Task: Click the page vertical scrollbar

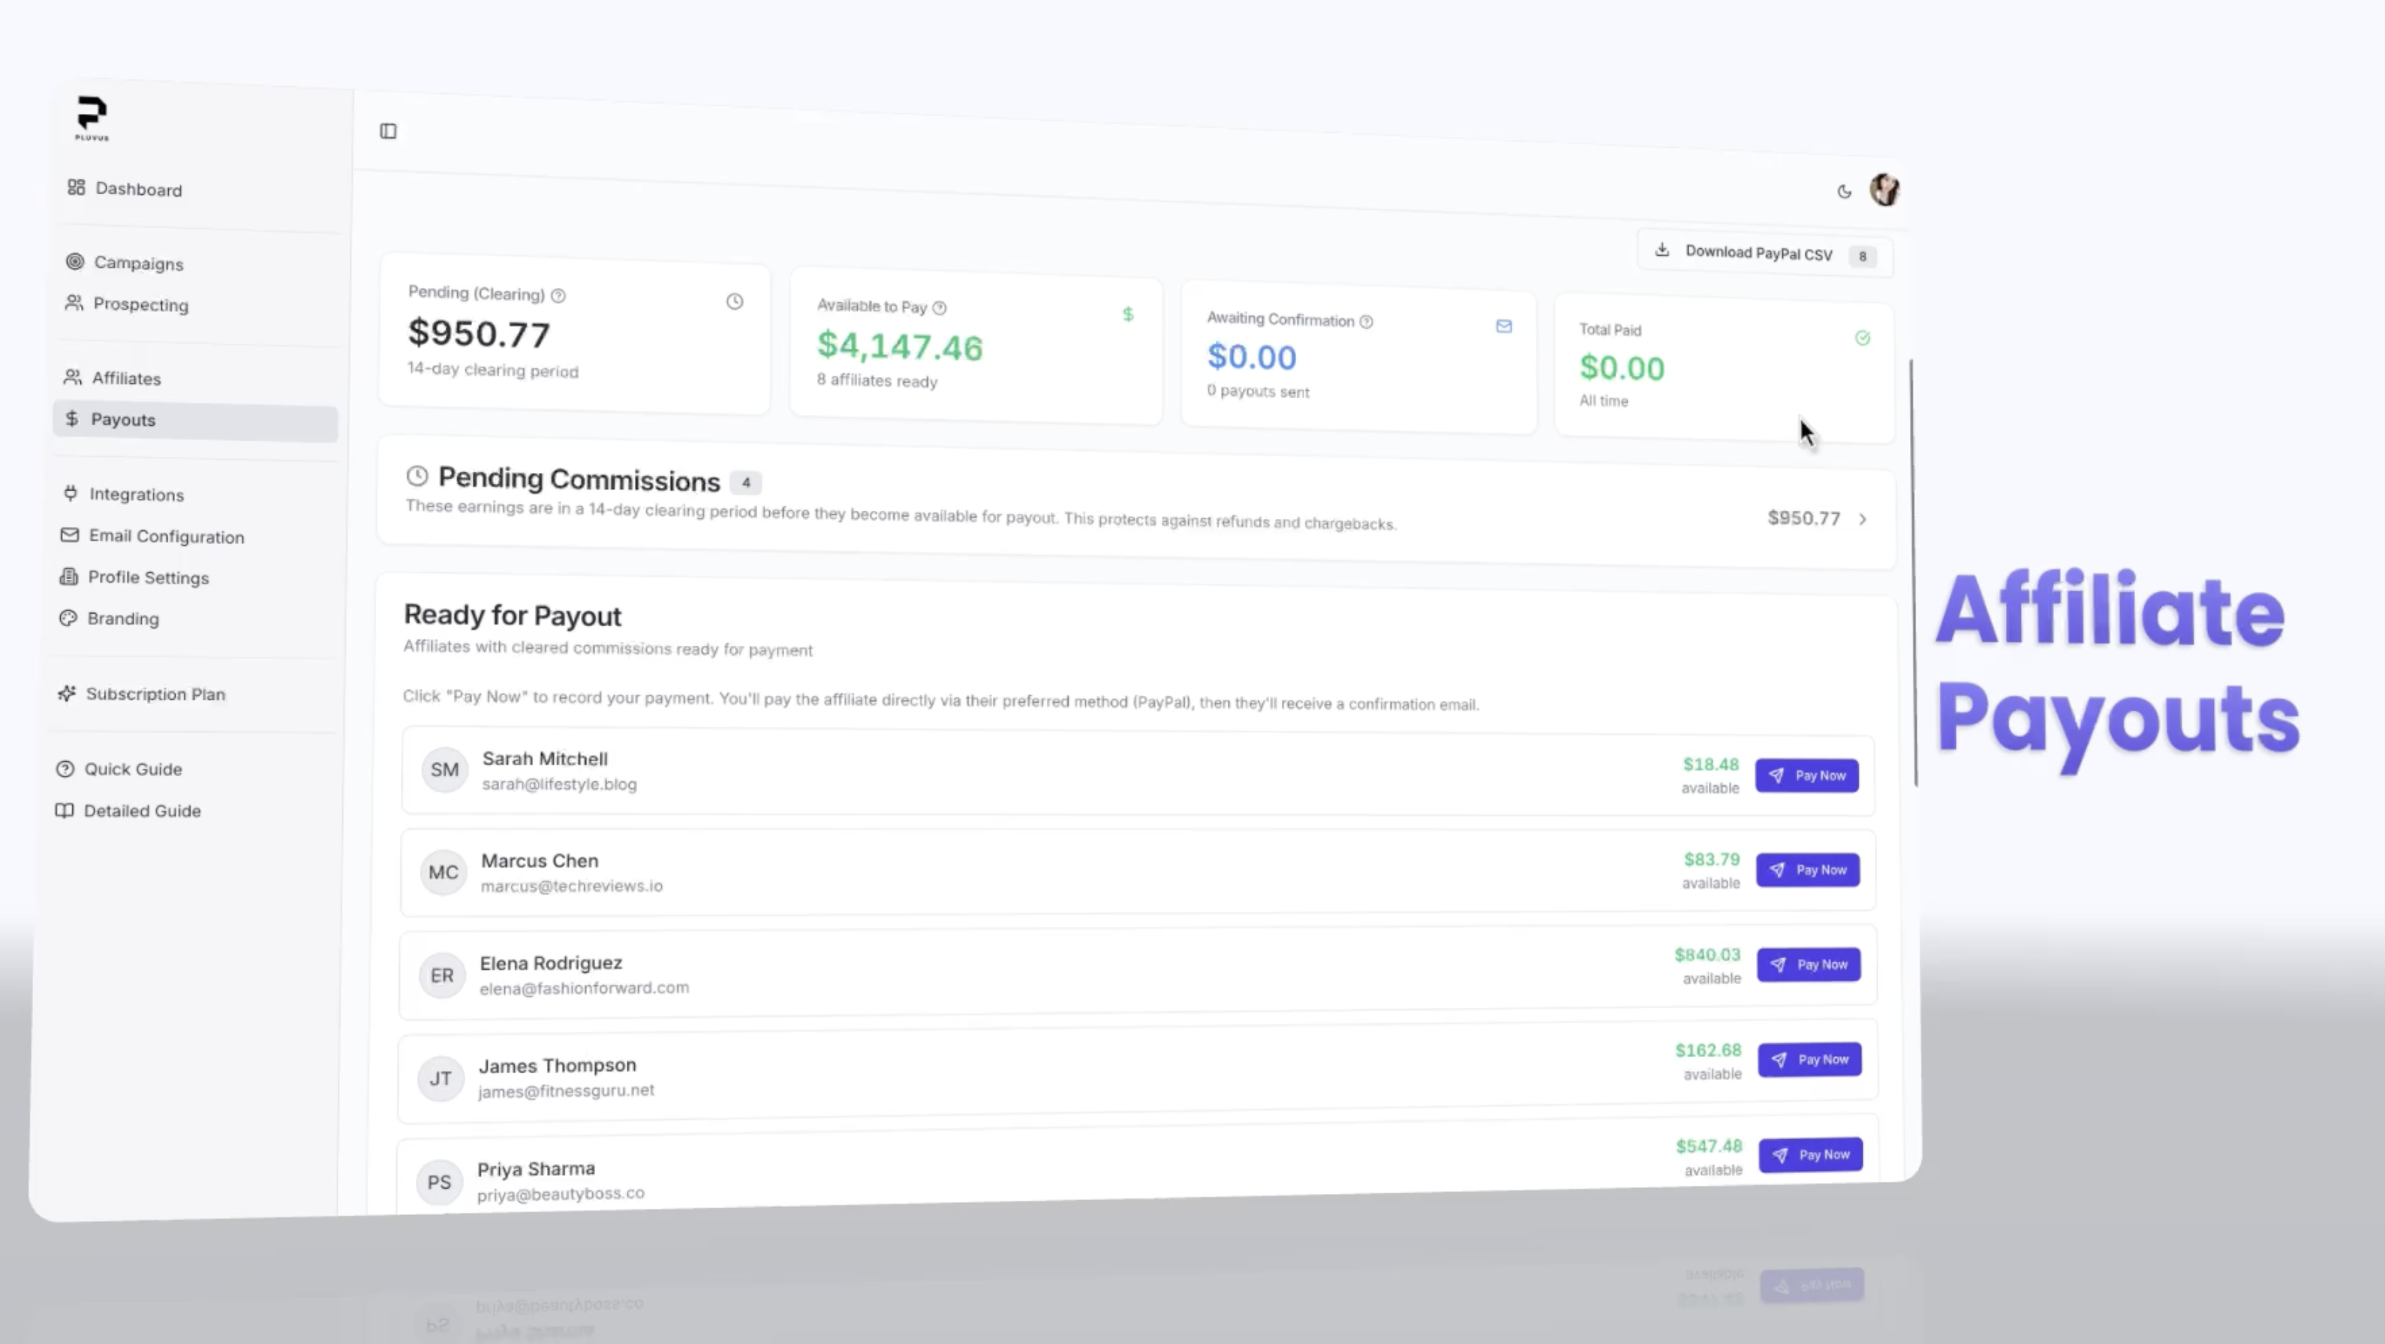Action: point(1913,574)
